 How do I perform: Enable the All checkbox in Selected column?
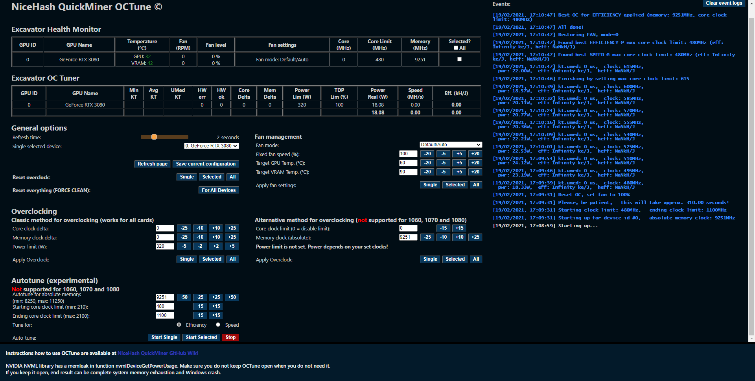tap(456, 48)
